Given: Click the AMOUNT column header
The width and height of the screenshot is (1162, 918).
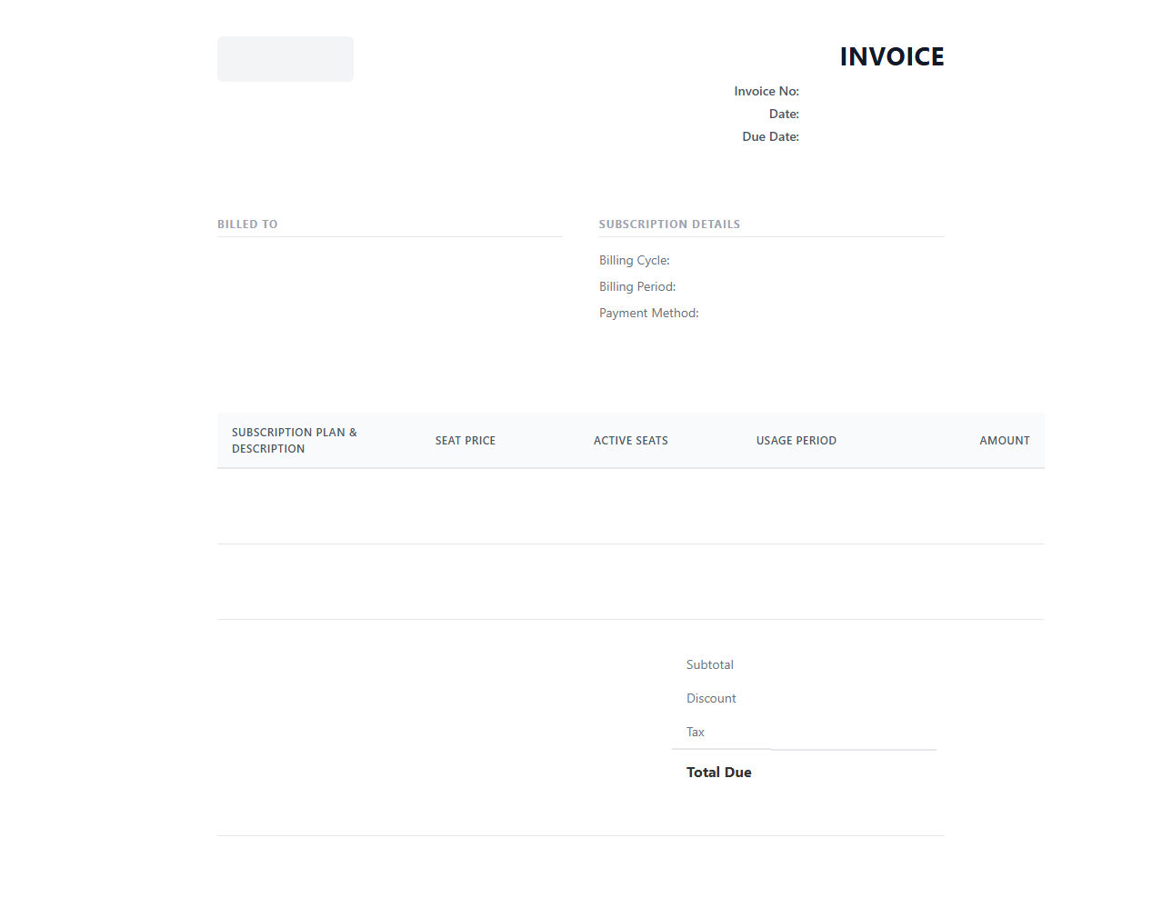Looking at the screenshot, I should [1005, 441].
